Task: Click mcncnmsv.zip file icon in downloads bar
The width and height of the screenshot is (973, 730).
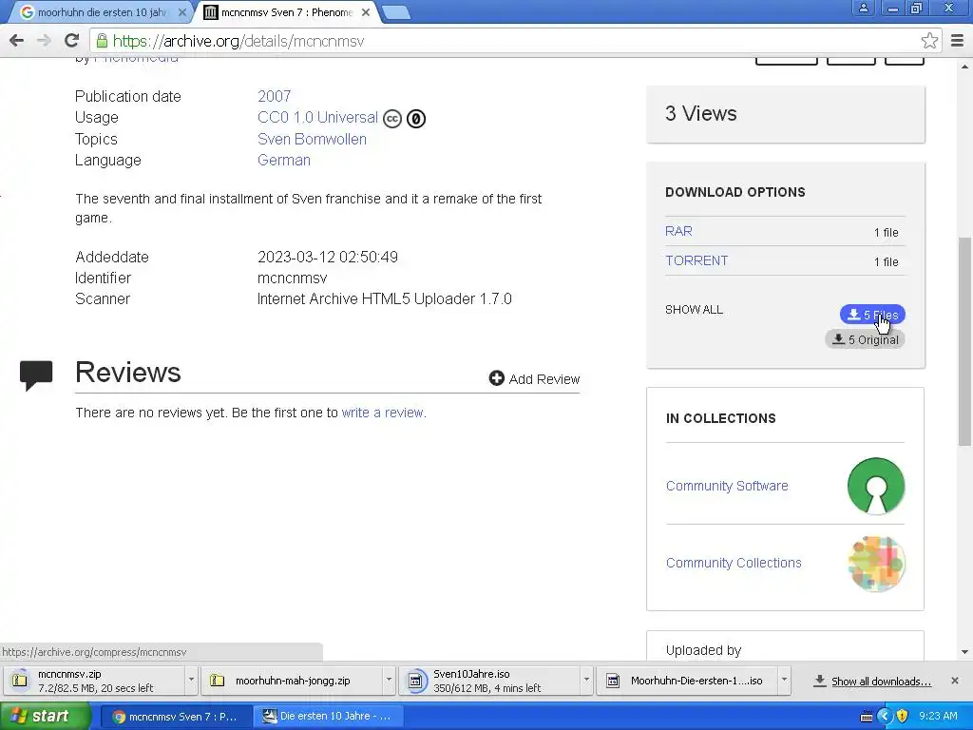Action: 20,681
